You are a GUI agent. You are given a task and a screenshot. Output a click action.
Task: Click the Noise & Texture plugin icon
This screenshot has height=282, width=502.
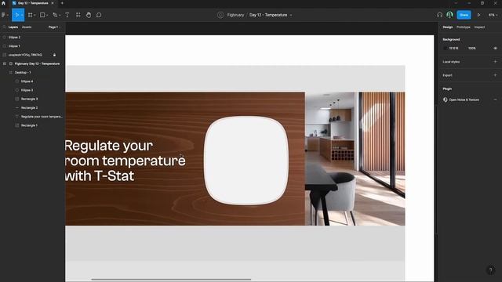446,99
